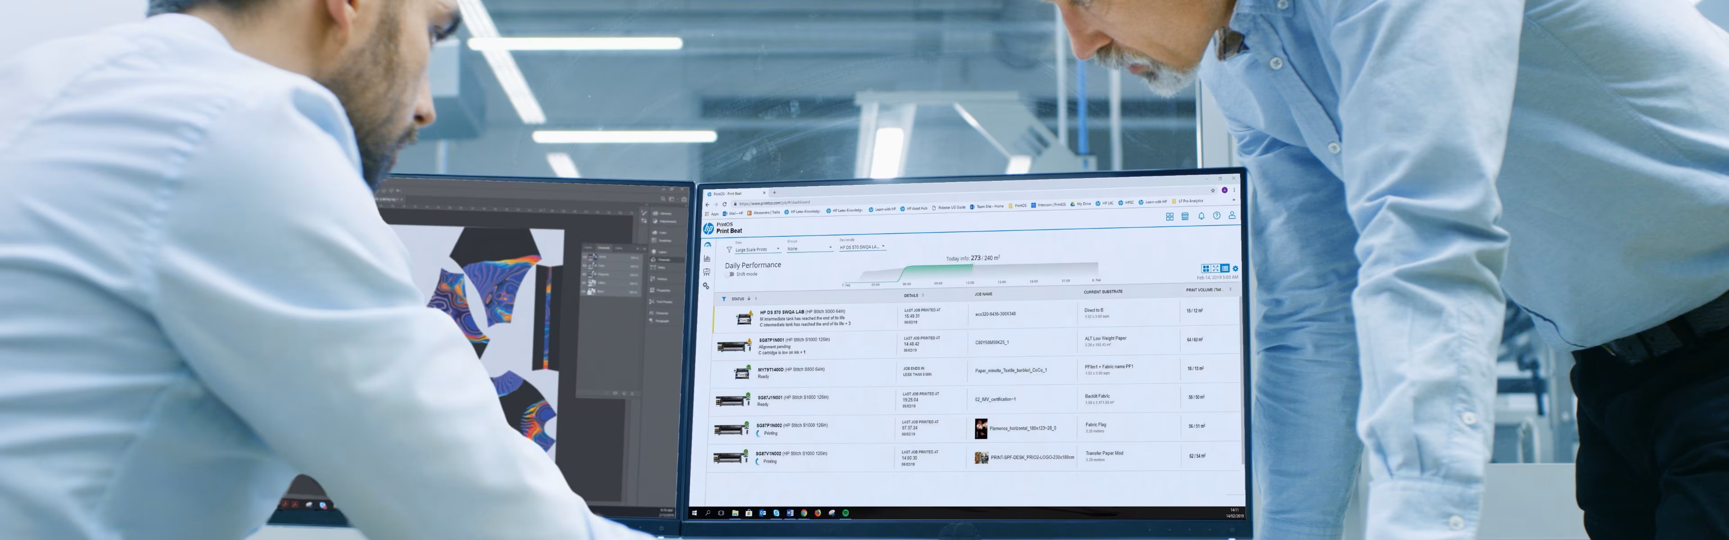Screen dimensions: 1729x540
Task: Open the settings gears sidebar icon
Action: (x=706, y=286)
